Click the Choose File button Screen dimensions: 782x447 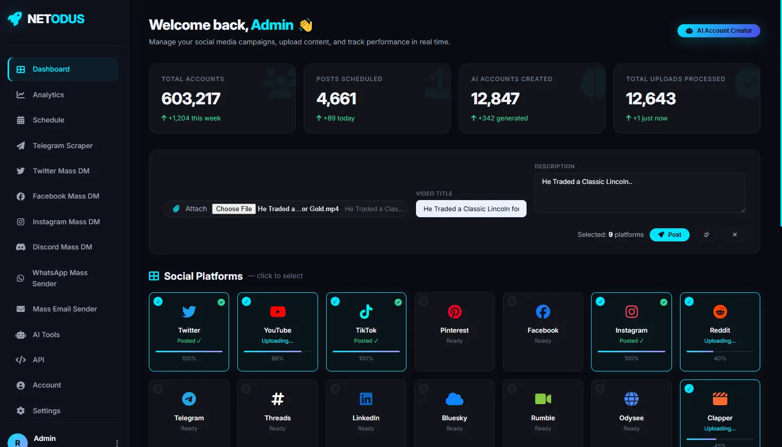(234, 209)
